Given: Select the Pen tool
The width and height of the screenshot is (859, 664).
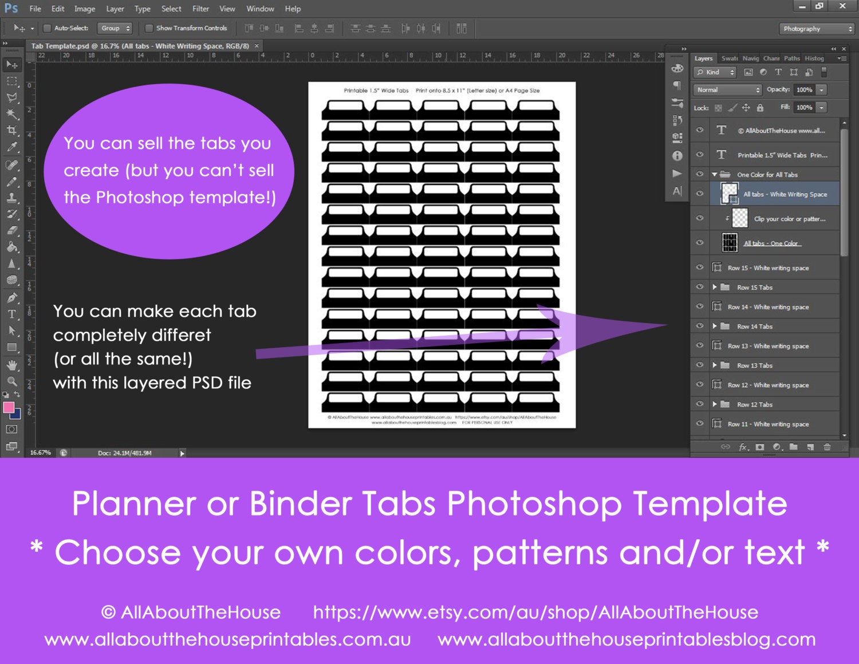Looking at the screenshot, I should (12, 298).
